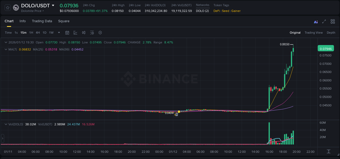Open the chart settings hexagon icon
340x159 pixels.
(x=100, y=33)
